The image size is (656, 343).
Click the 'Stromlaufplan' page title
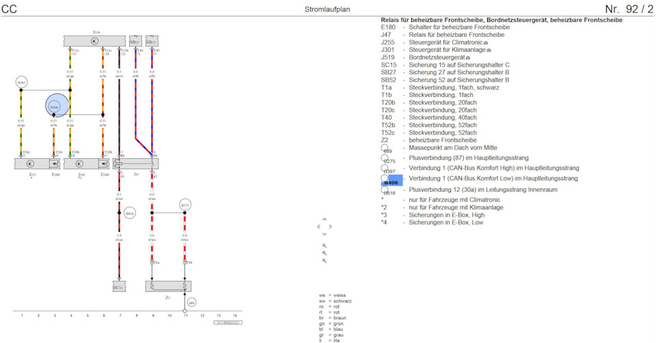point(327,9)
